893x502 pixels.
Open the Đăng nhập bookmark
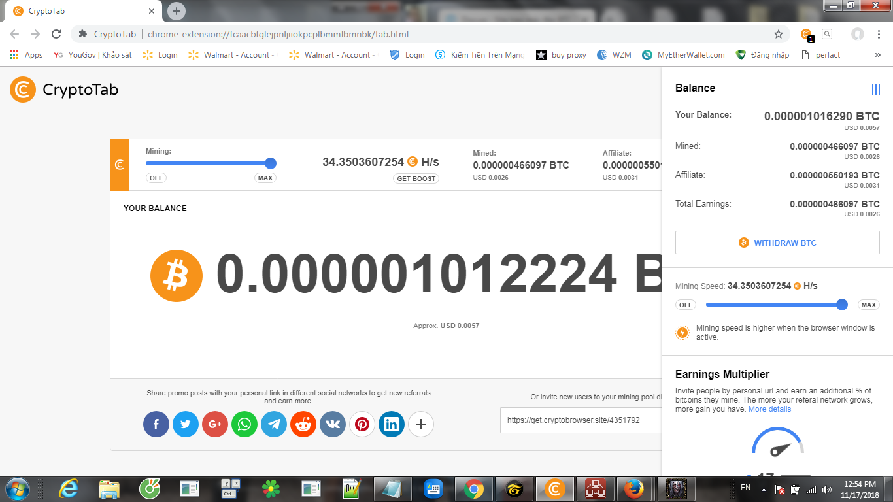[763, 55]
